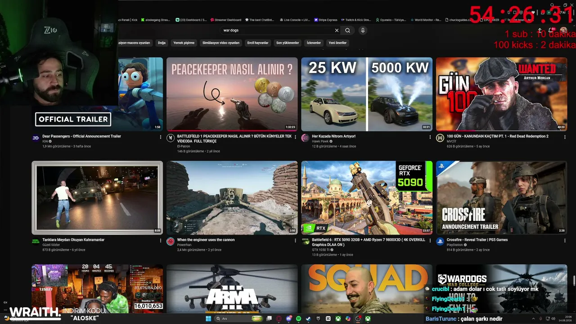The image size is (576, 324).
Task: Select the 'İzlenenler' filter chip
Action: [x=314, y=43]
